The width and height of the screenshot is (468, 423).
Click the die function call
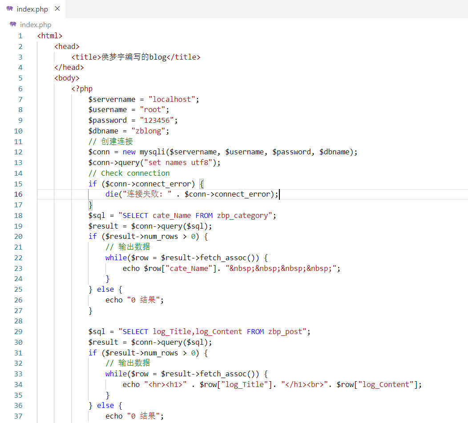tap(112, 194)
